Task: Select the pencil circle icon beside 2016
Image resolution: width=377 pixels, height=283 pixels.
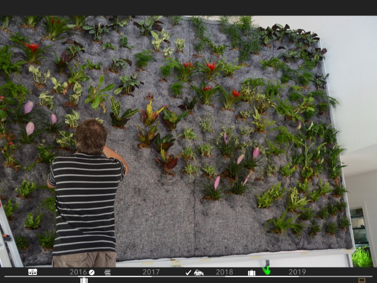Action: point(92,272)
